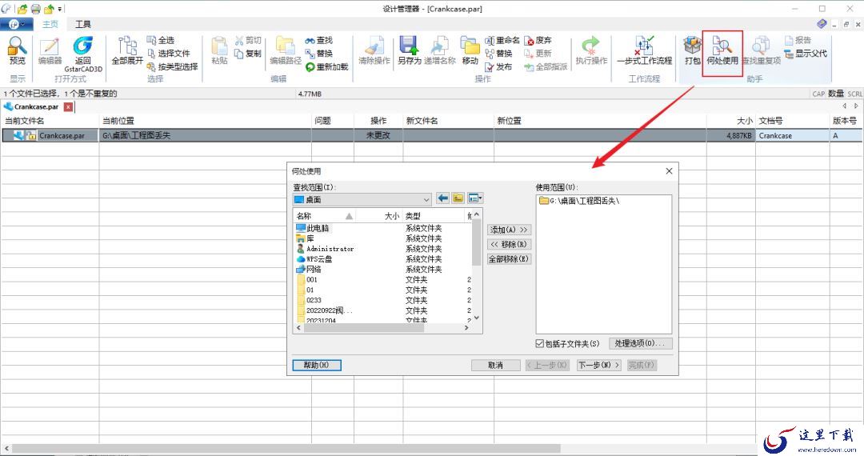Click 添加(A) >> button
The width and height of the screenshot is (864, 456).
point(509,230)
